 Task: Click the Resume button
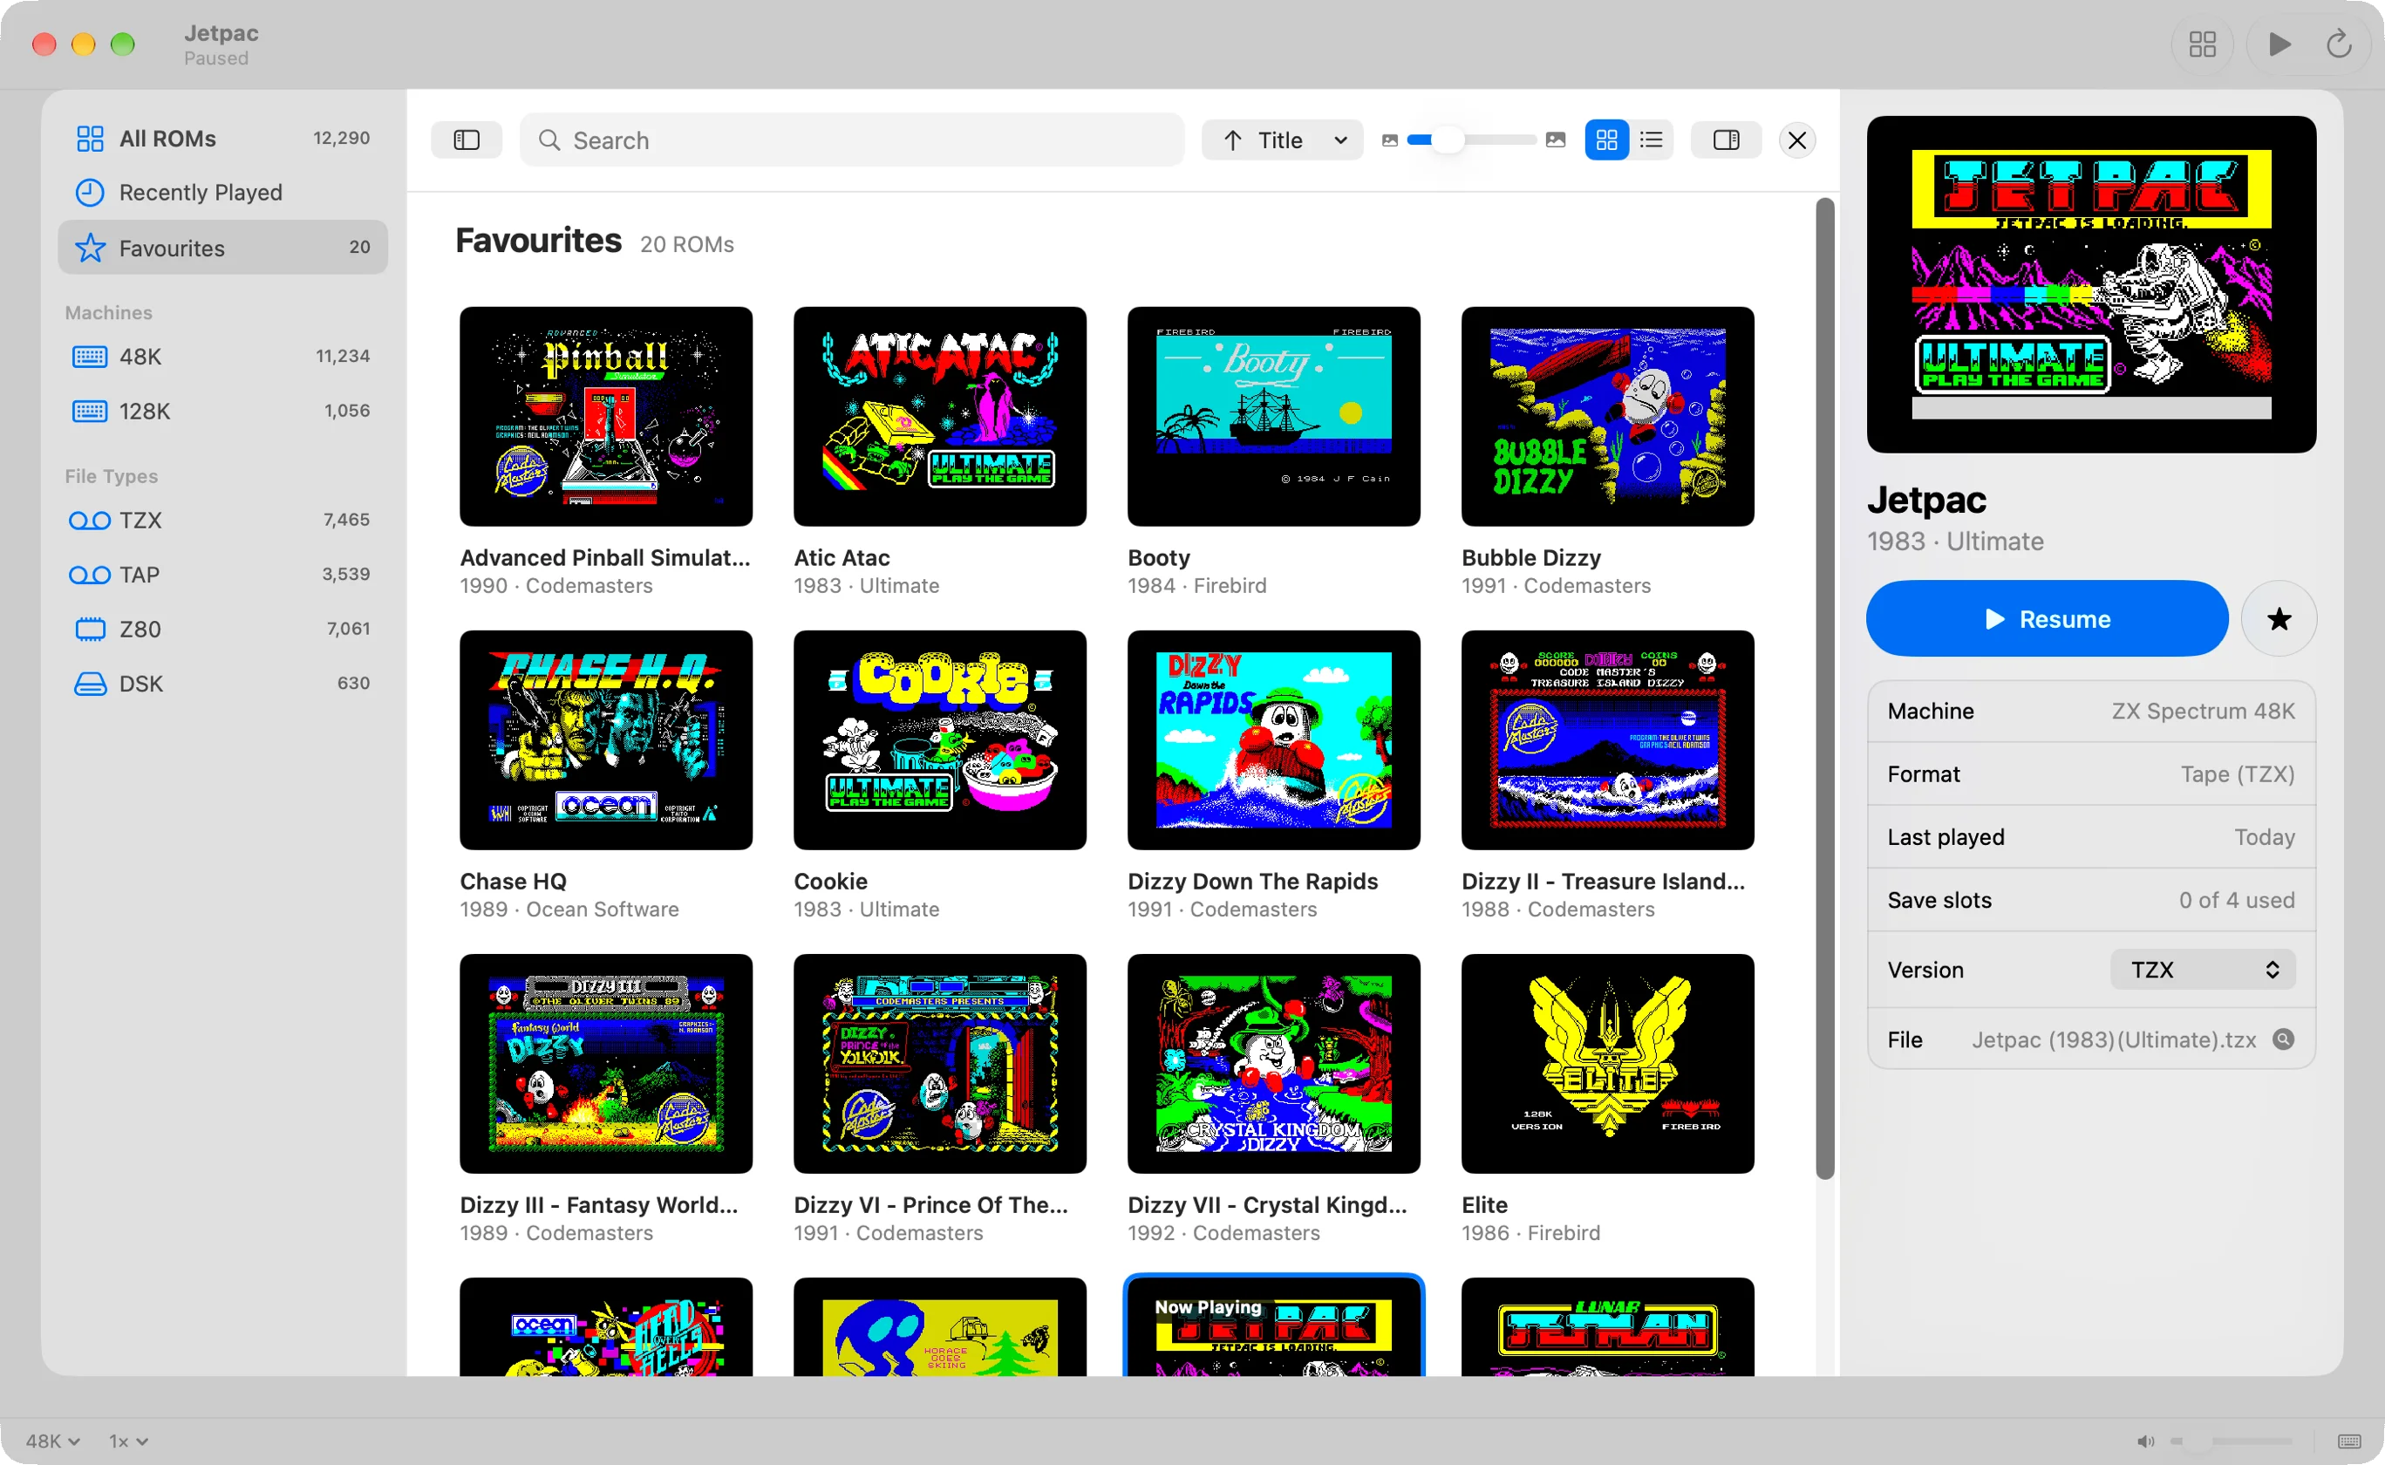(2046, 618)
